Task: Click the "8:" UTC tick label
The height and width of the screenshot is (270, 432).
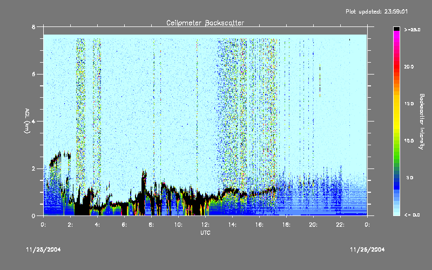Action: [151, 225]
